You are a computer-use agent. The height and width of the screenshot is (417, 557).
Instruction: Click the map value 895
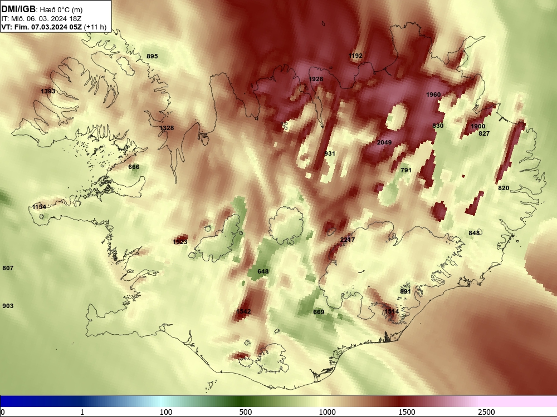click(152, 56)
